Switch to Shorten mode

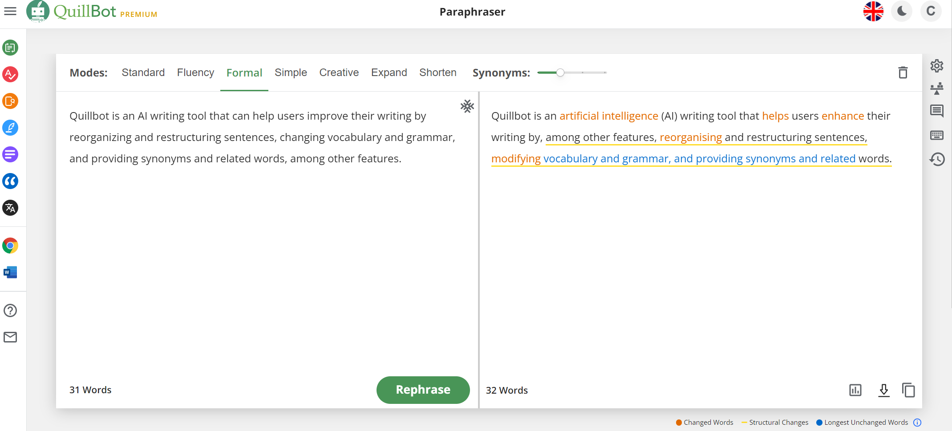click(438, 73)
